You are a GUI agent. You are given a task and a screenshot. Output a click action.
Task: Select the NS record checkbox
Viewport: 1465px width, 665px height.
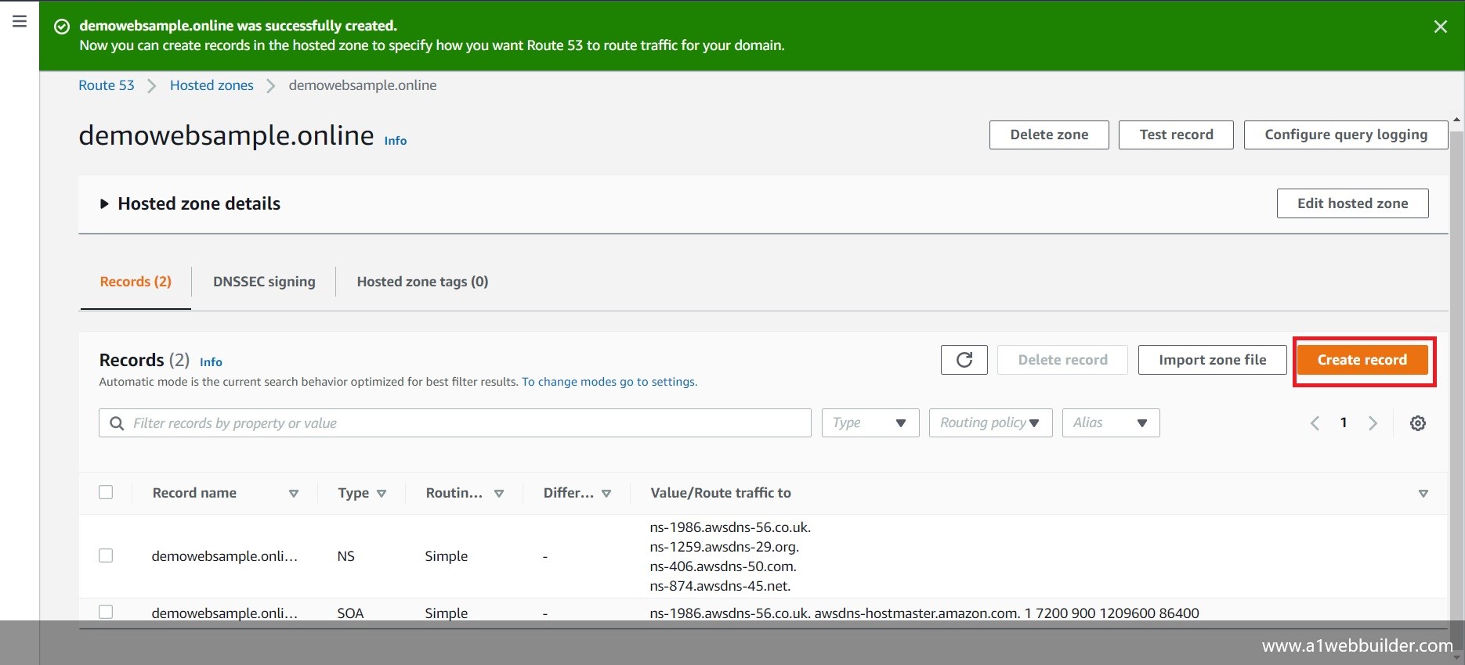point(106,555)
